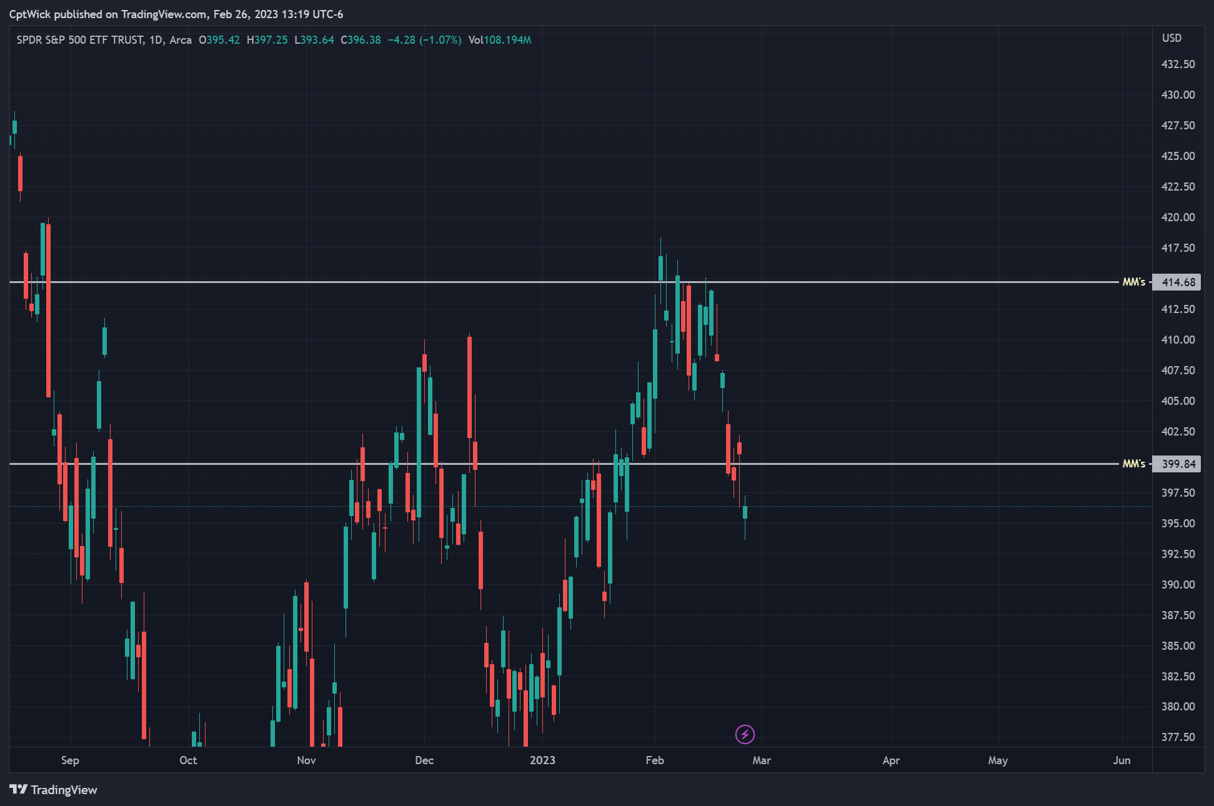The width and height of the screenshot is (1214, 806).
Task: Click the high value H397.25
Action: (267, 40)
